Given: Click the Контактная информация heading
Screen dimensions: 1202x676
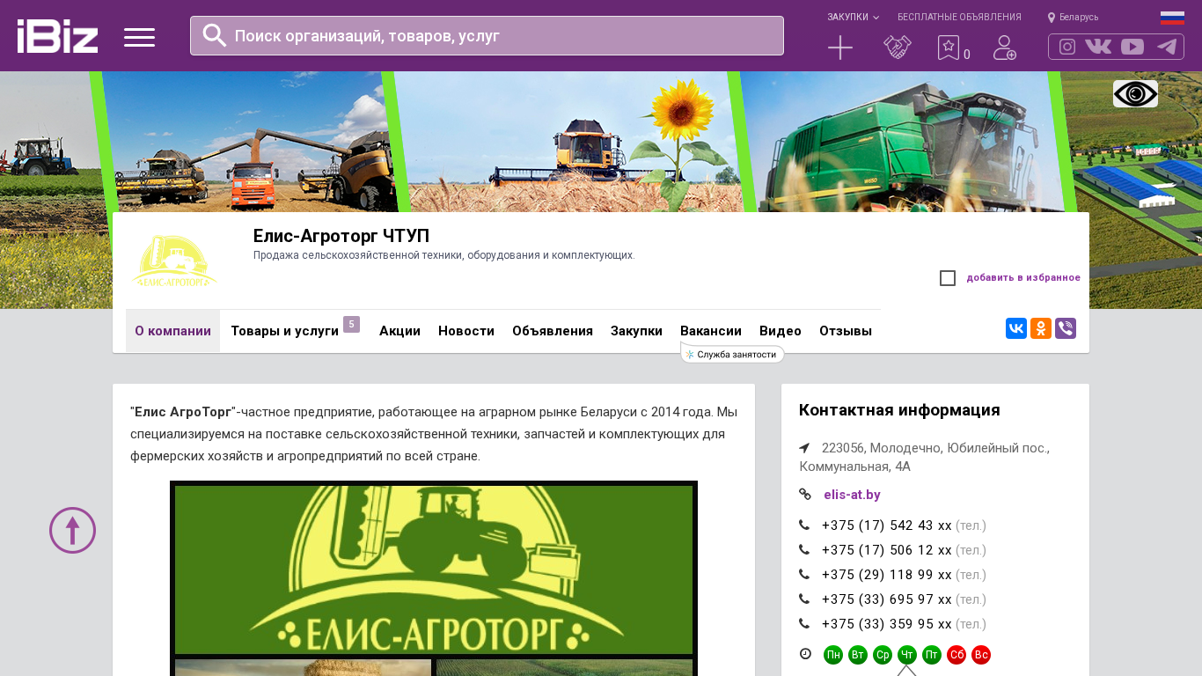Looking at the screenshot, I should point(899,410).
